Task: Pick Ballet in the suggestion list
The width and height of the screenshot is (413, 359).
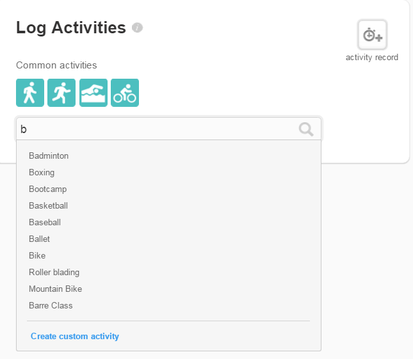Action: click(39, 239)
